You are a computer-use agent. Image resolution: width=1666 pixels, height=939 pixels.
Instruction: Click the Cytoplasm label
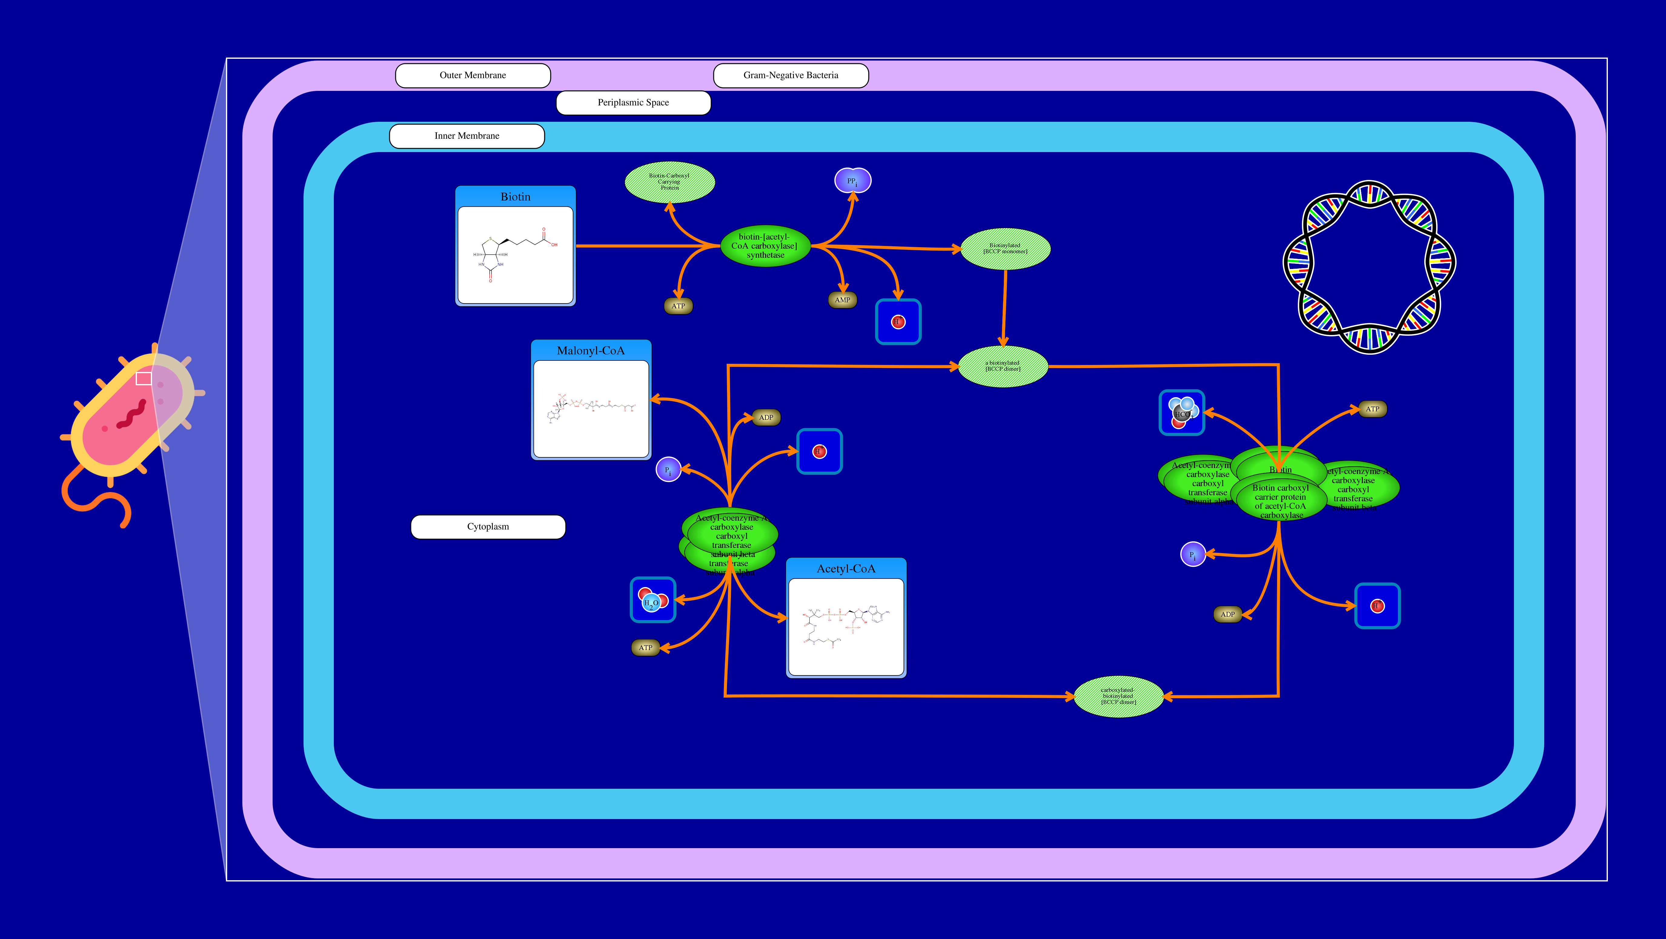(488, 527)
